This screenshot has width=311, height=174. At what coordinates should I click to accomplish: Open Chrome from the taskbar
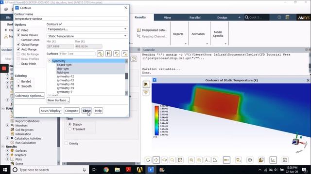pos(106,170)
